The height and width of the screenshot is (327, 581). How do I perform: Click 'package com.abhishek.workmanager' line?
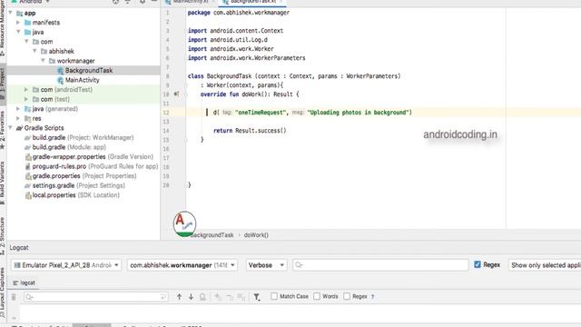tap(239, 13)
